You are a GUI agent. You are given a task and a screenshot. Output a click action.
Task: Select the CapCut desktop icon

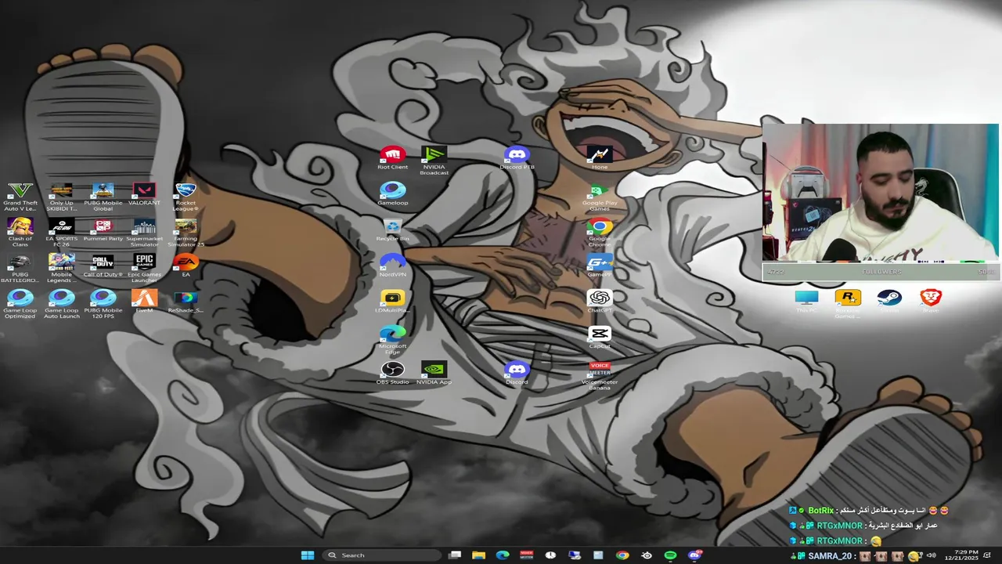pos(600,337)
